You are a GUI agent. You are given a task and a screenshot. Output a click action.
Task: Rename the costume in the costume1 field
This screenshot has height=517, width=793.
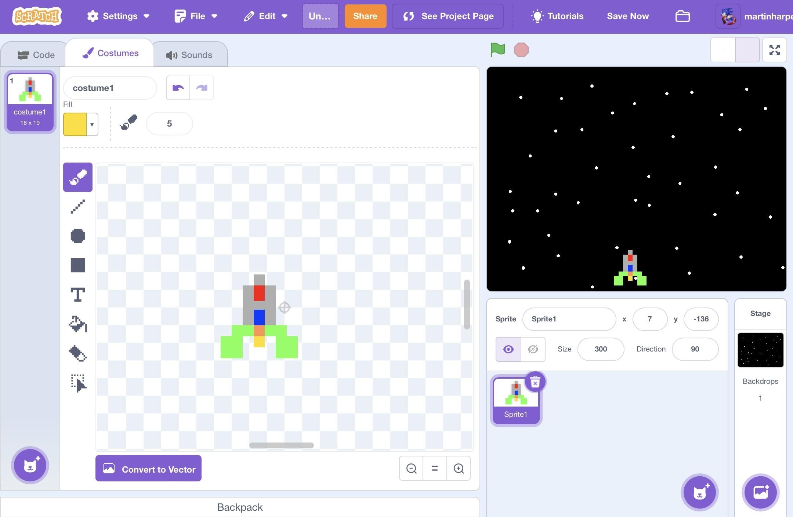pos(109,88)
